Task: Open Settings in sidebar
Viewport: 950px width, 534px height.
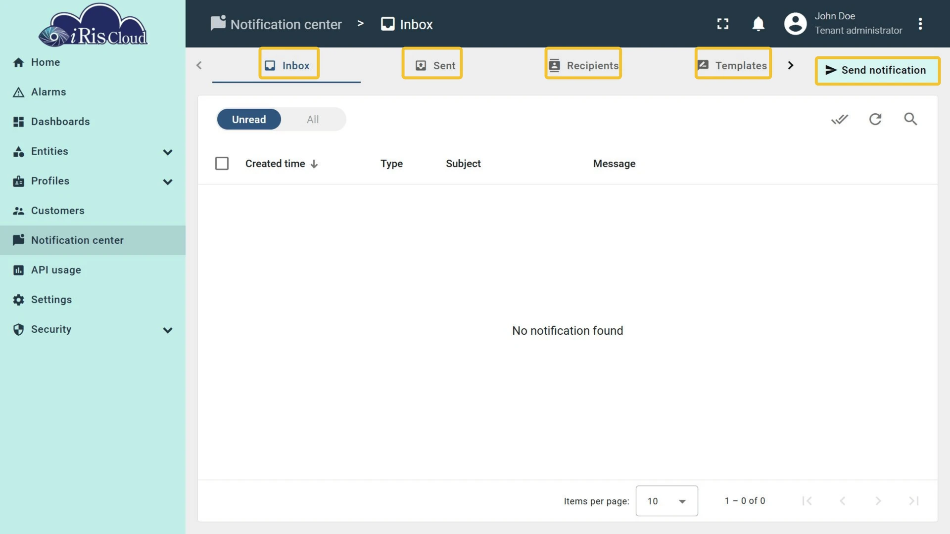Action: pos(93,300)
